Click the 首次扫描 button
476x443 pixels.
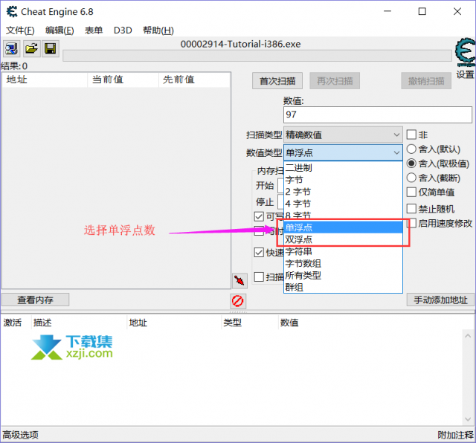(277, 81)
